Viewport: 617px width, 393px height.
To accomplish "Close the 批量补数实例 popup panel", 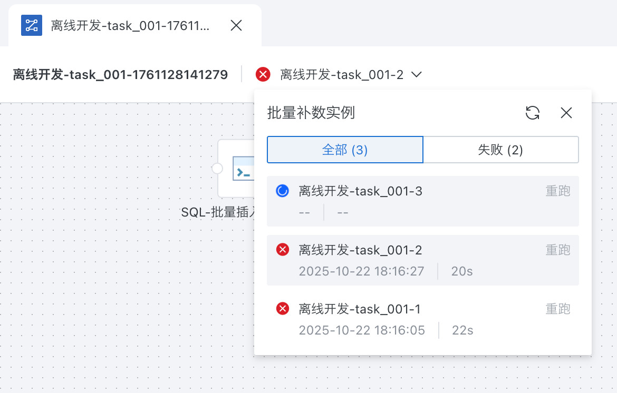I will click(x=566, y=113).
